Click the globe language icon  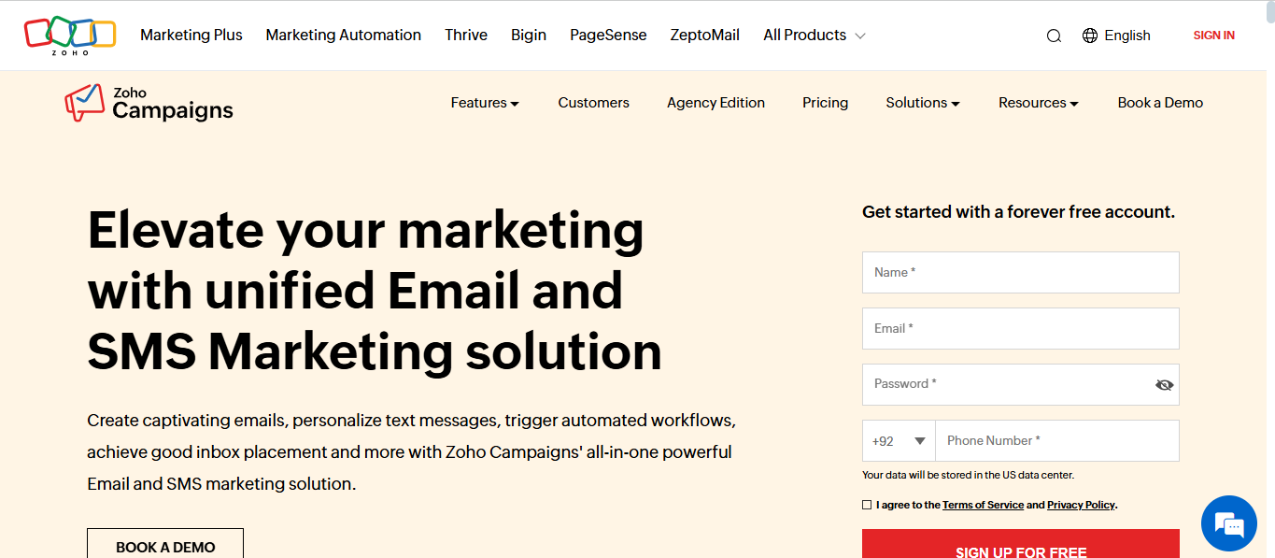(x=1090, y=36)
